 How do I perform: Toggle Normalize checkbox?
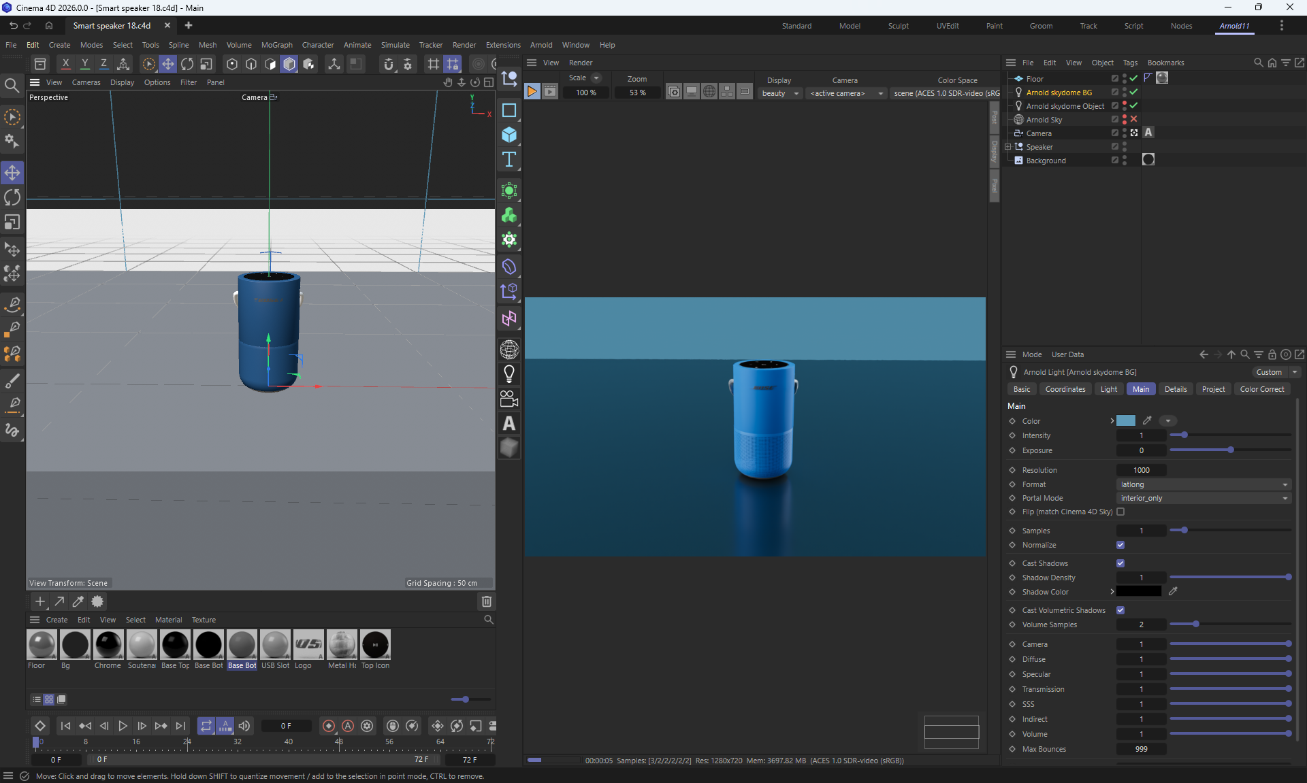point(1120,545)
